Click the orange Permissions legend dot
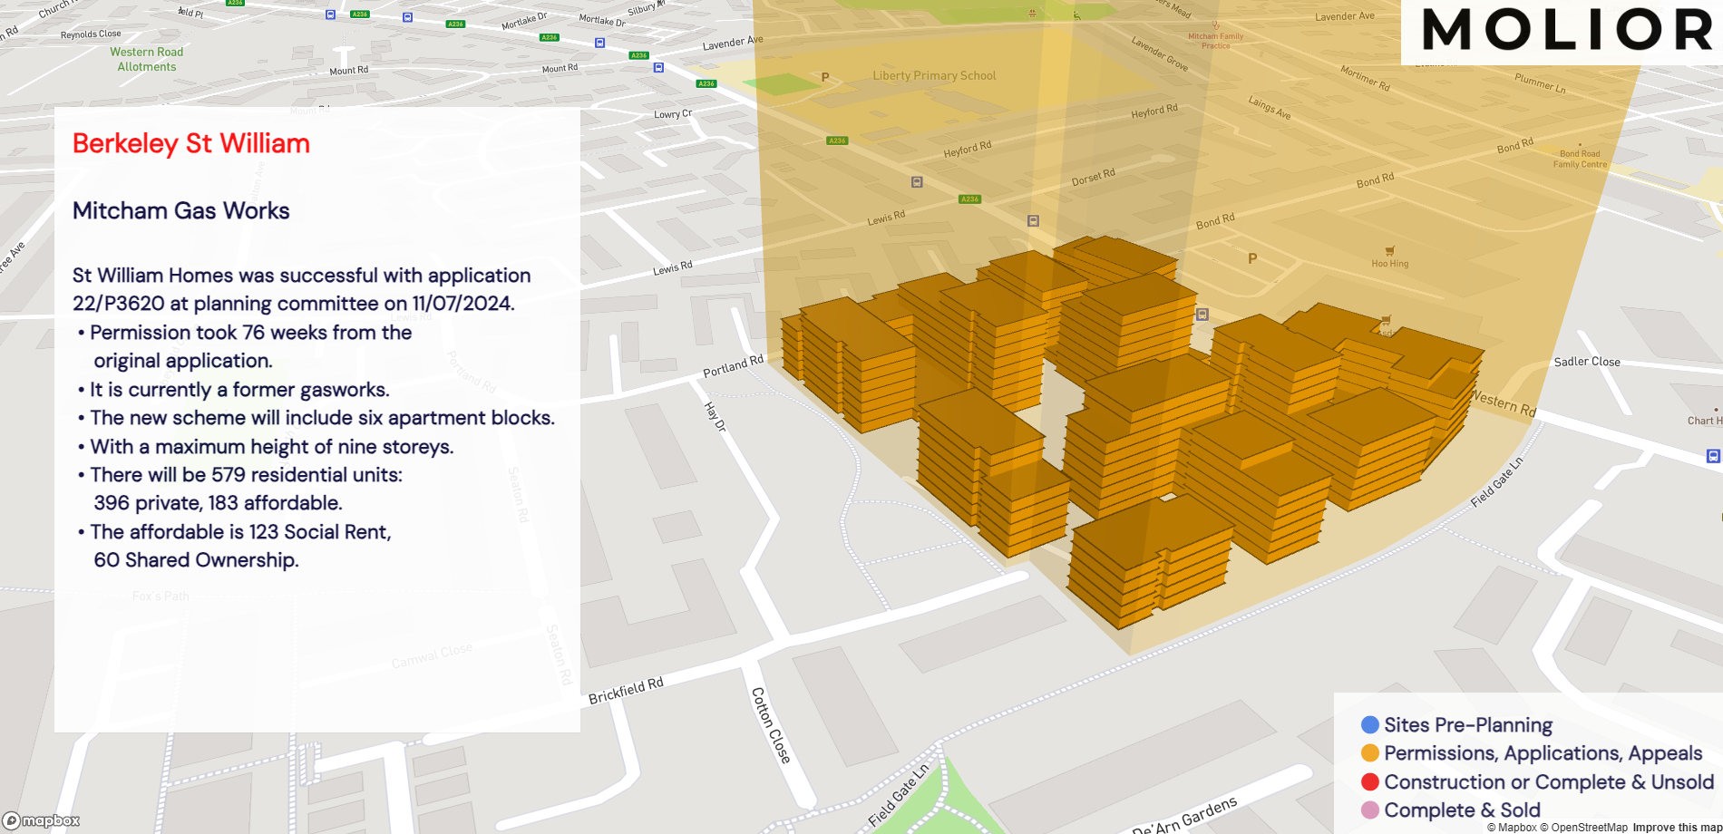Image resolution: width=1723 pixels, height=834 pixels. [x=1370, y=753]
